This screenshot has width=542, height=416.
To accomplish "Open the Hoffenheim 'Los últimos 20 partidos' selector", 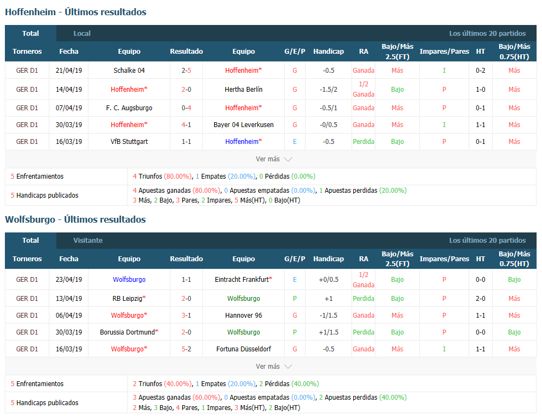I will point(487,34).
